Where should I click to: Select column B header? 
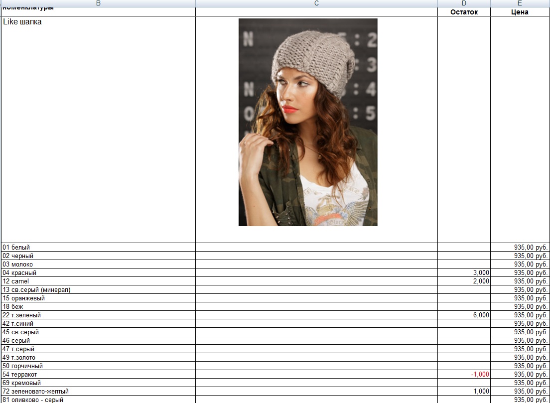[98, 3]
